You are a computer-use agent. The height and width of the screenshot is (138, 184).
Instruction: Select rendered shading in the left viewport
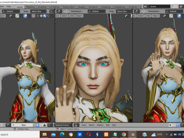coord(48,16)
